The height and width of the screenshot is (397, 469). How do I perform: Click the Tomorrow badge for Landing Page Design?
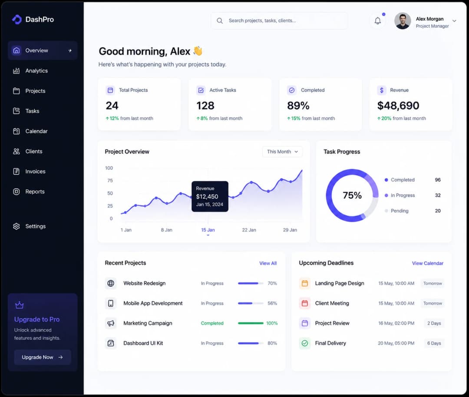pyautogui.click(x=433, y=283)
